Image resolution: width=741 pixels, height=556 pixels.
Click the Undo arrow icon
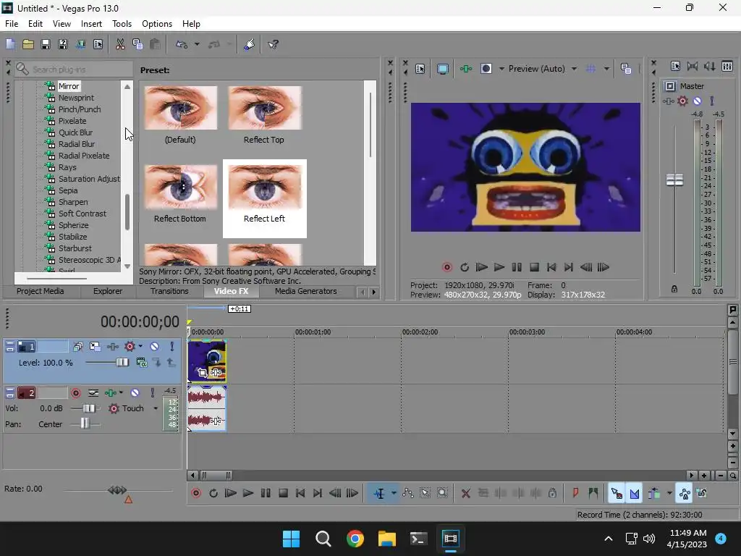[182, 44]
